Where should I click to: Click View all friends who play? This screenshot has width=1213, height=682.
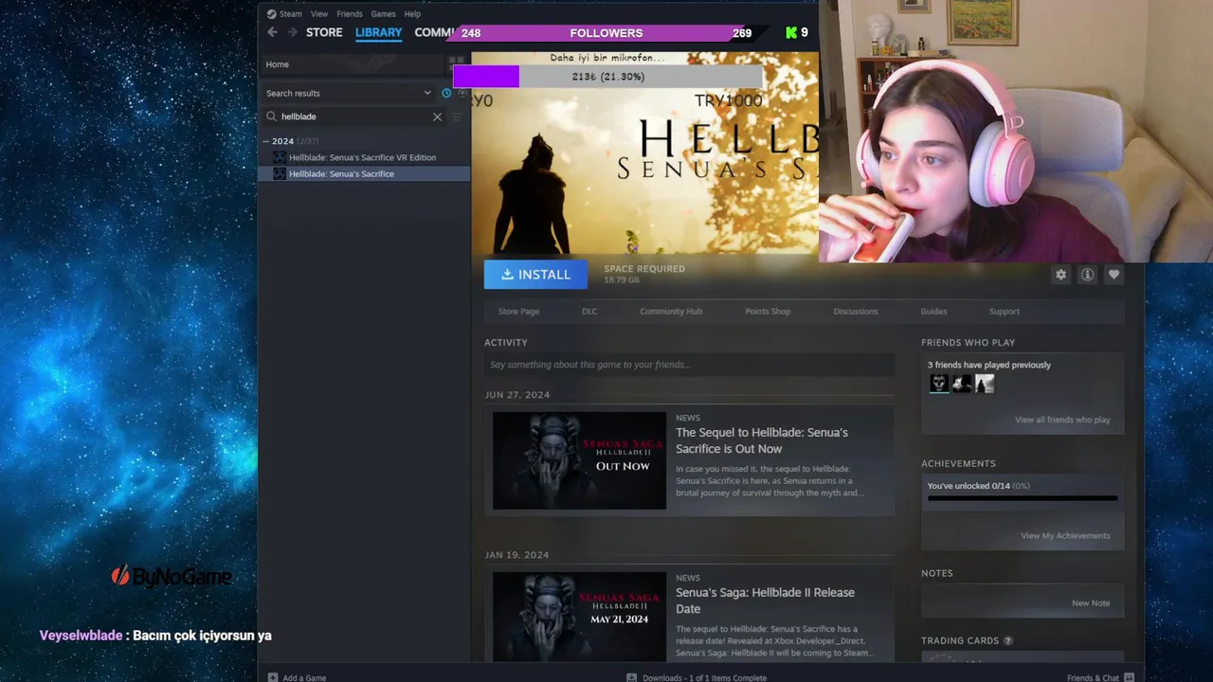point(1062,420)
